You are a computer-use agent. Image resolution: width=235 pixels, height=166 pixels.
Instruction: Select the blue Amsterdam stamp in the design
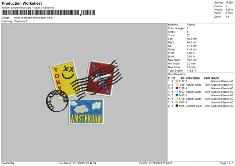86,112
